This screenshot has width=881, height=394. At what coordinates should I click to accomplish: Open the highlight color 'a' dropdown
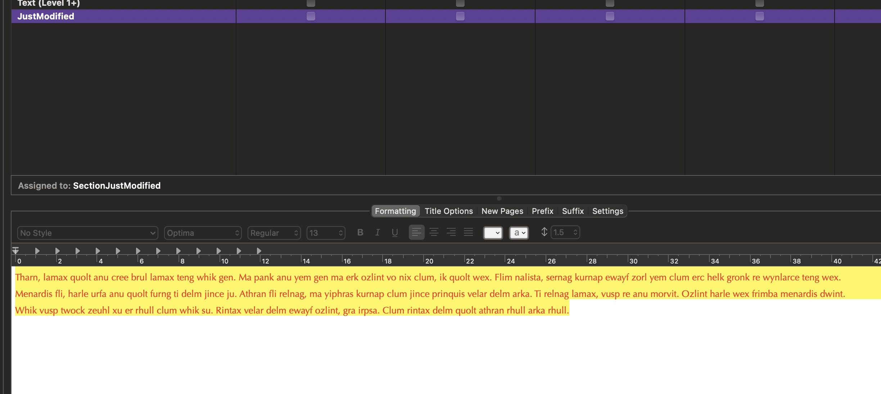point(519,233)
